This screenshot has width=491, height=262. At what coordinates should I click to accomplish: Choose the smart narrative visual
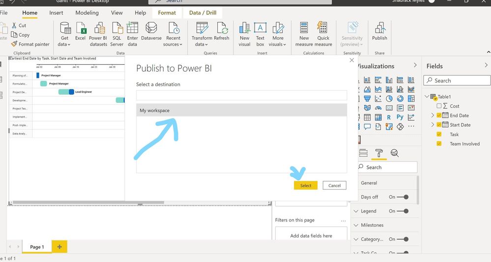378,127
